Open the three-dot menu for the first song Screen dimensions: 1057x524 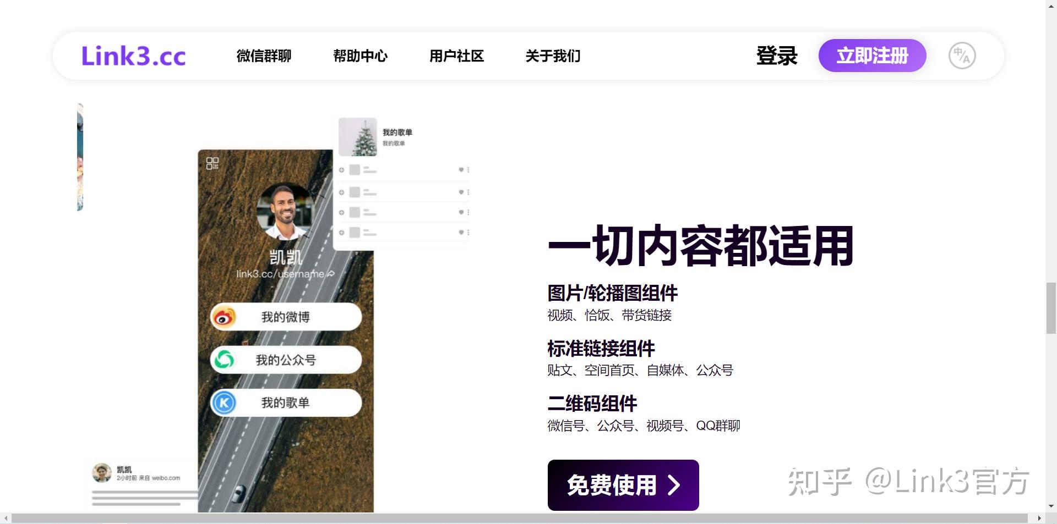(468, 170)
